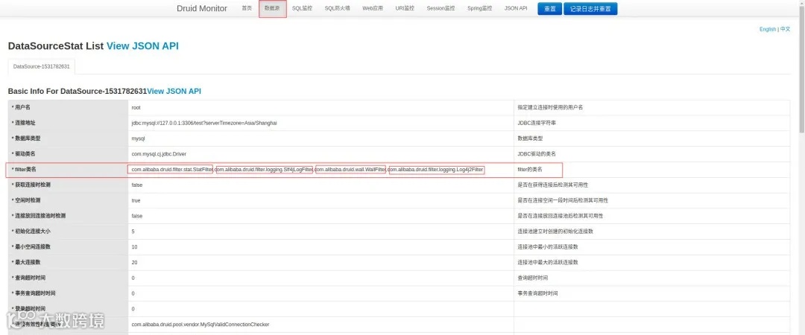This screenshot has width=805, height=335.
Task: Click the 是否在连接空闲一段时间后检测其可用性 description
Action: coord(563,200)
